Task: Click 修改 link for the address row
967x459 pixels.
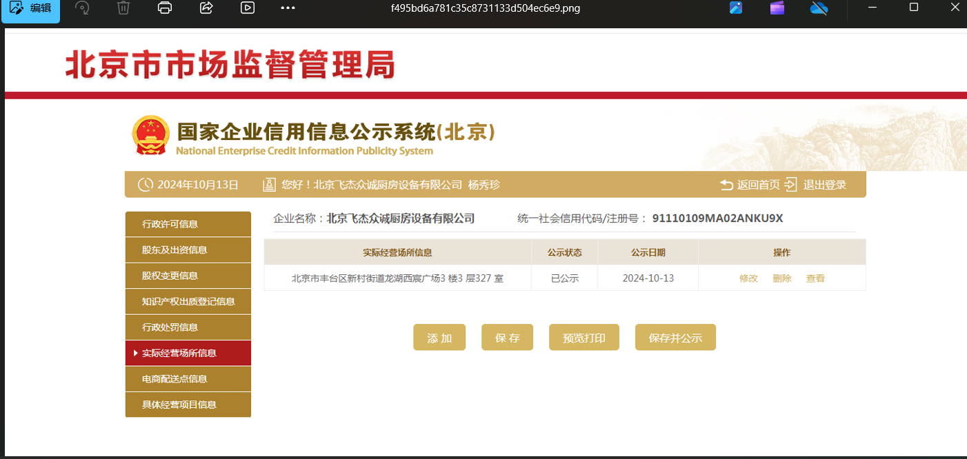Action: pos(748,278)
